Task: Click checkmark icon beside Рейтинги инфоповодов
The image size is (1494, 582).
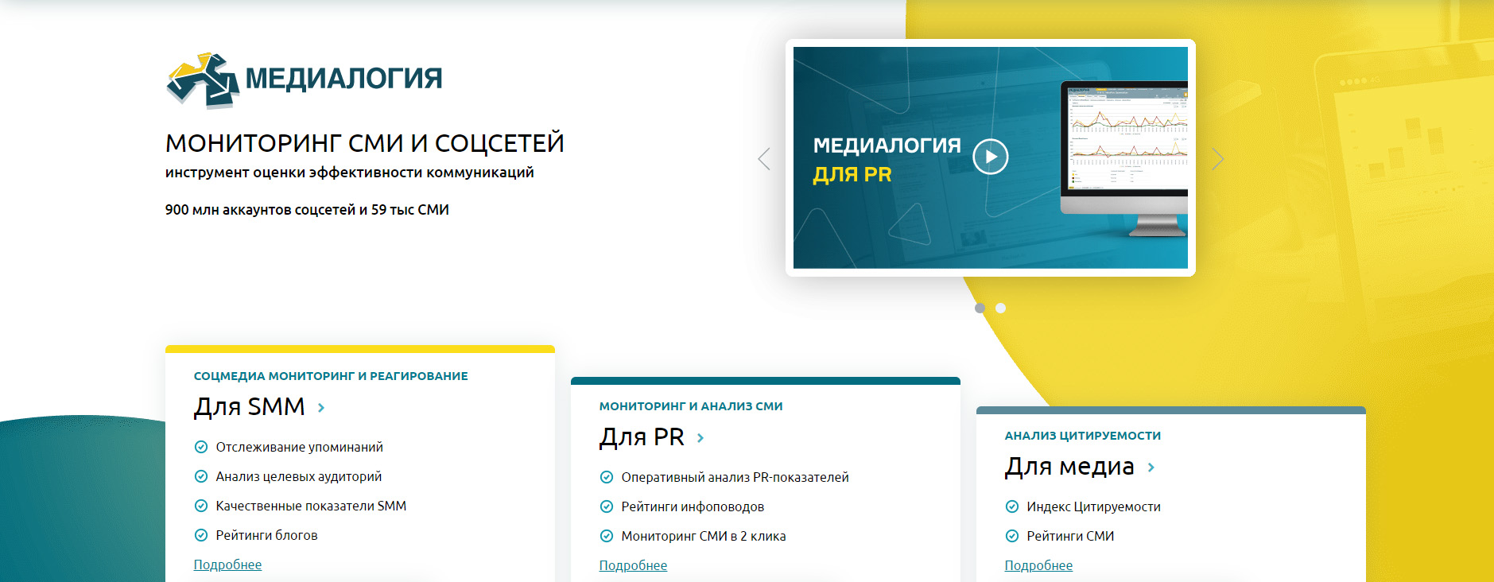Action: [607, 506]
